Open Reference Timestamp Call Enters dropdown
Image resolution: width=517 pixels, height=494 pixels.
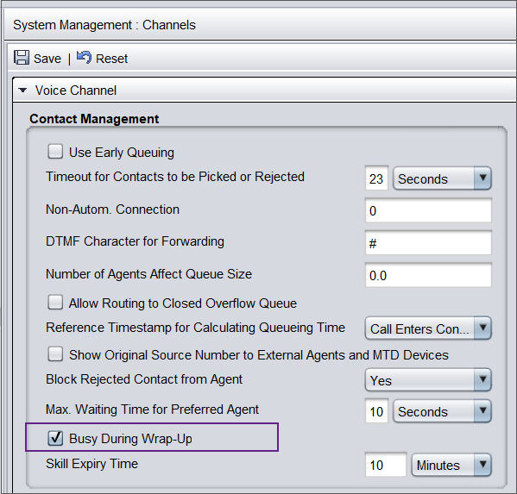point(428,328)
